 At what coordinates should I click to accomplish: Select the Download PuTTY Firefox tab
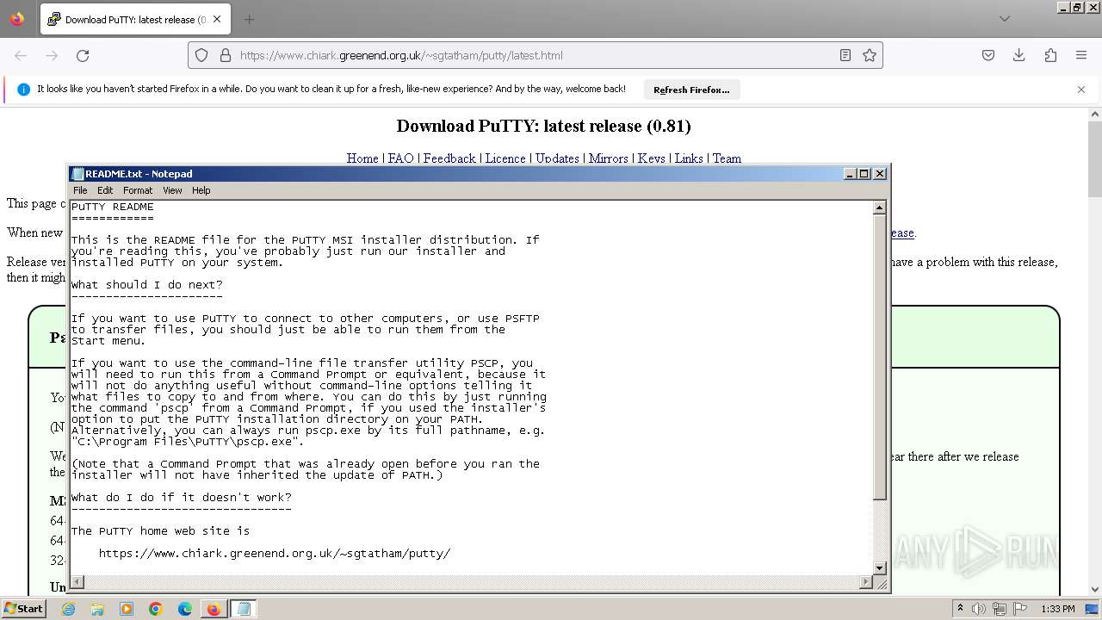(x=134, y=19)
